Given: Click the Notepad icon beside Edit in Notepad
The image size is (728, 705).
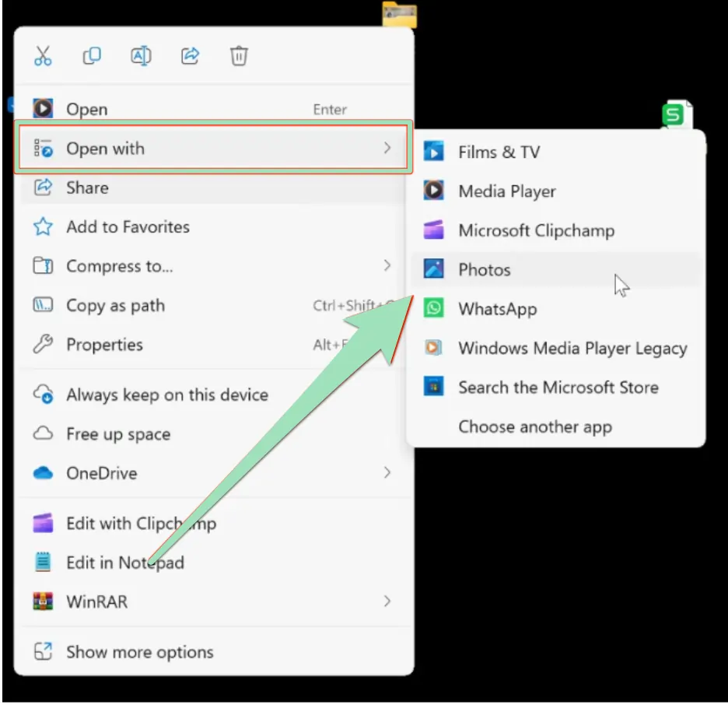Looking at the screenshot, I should [x=43, y=562].
